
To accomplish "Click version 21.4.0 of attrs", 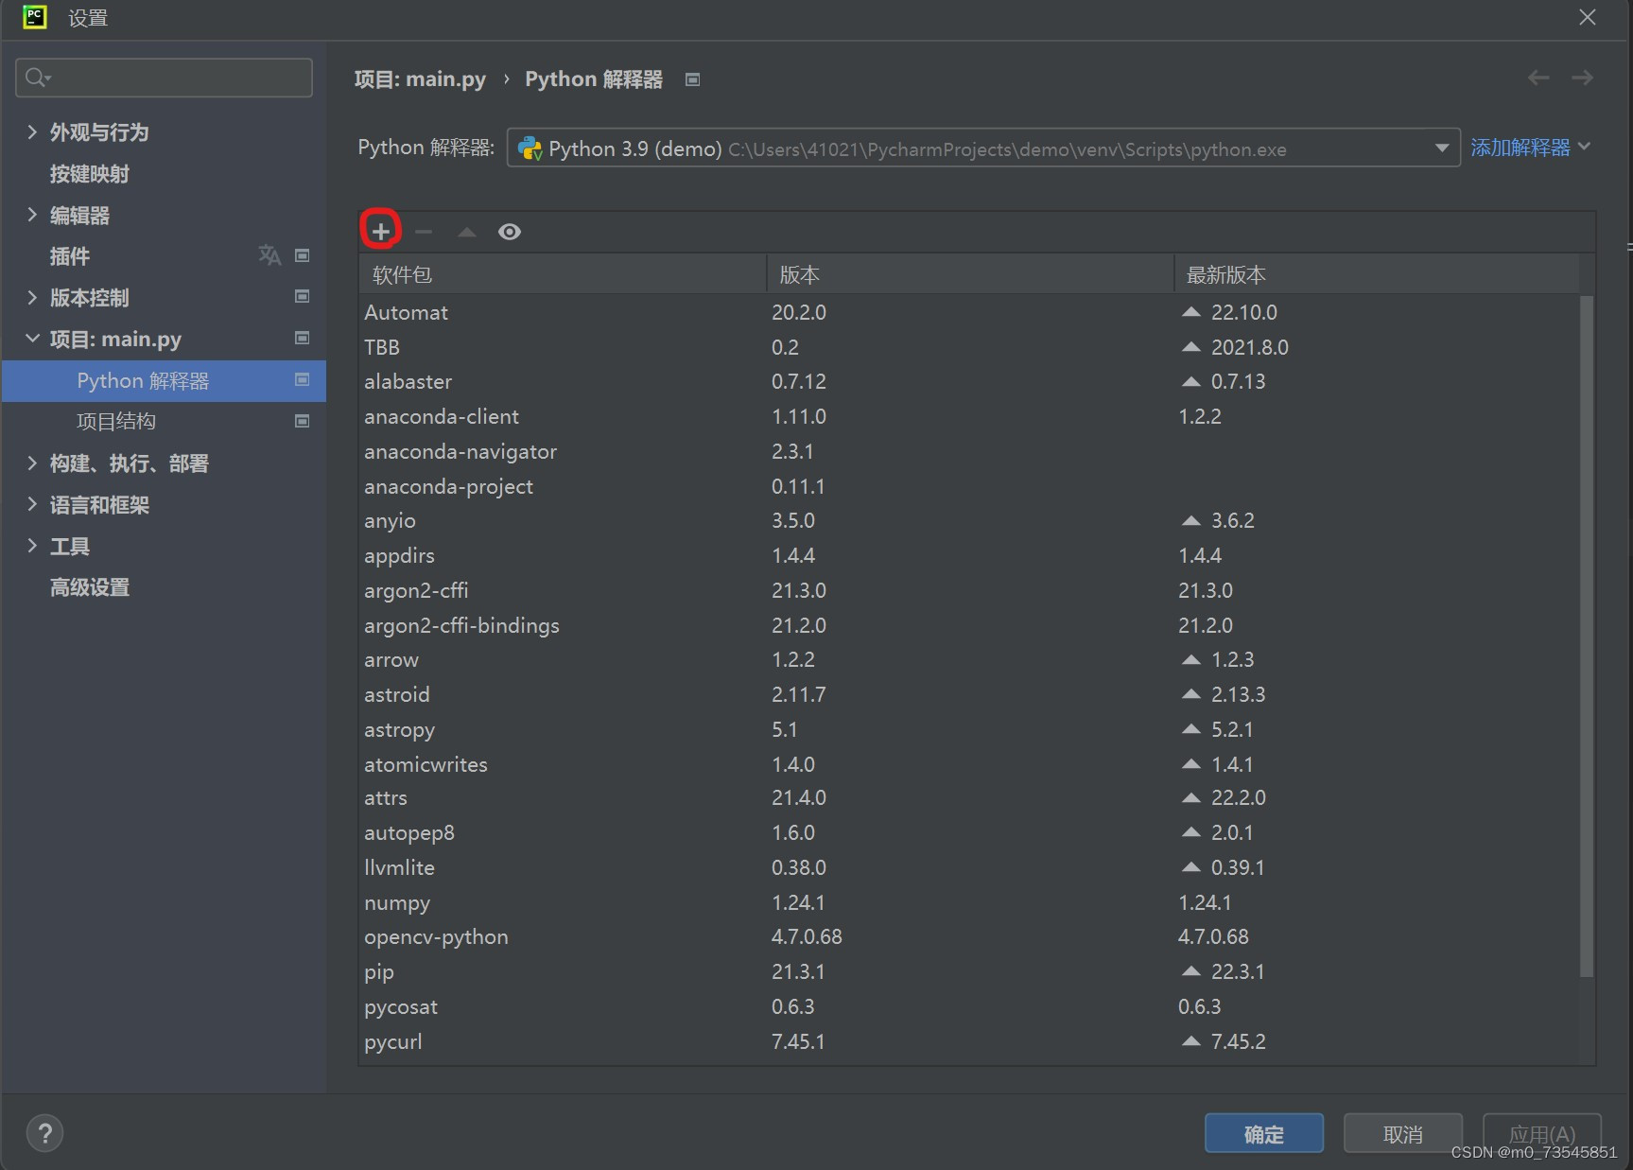I will tap(799, 797).
